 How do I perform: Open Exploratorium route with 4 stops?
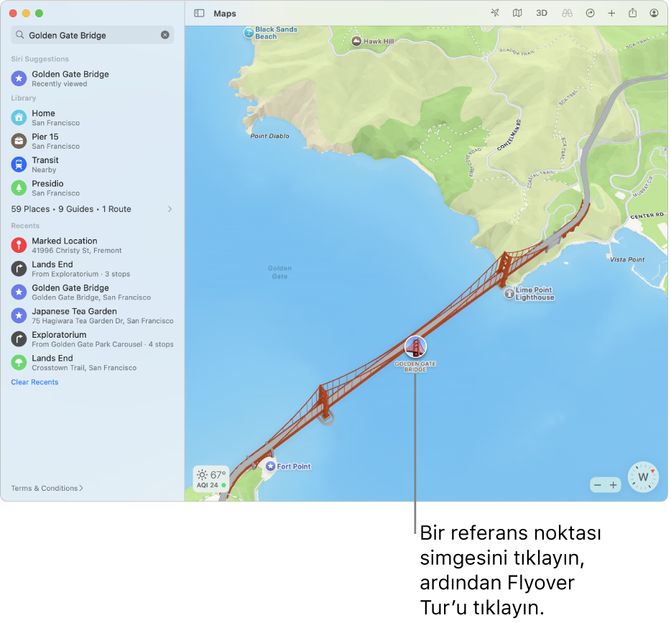pos(93,339)
